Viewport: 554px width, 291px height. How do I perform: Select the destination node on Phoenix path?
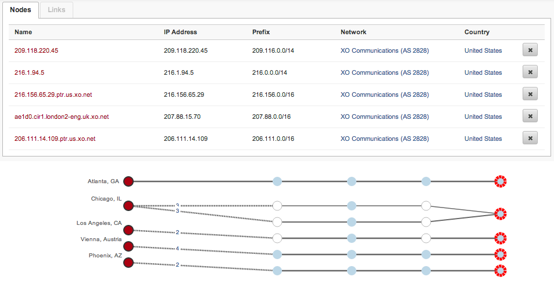[500, 270]
